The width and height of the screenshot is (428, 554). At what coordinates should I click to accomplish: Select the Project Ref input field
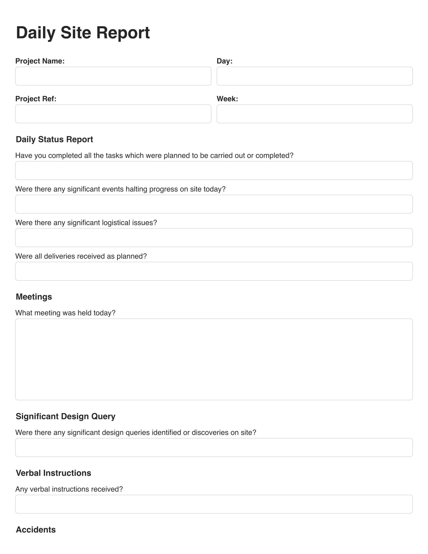[113, 114]
